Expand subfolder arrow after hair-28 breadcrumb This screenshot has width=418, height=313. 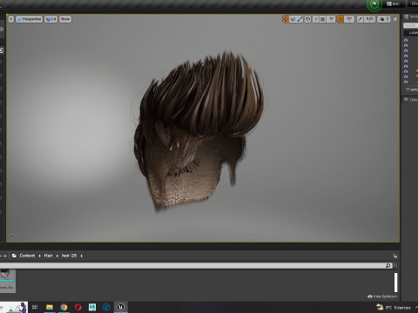[82, 256]
